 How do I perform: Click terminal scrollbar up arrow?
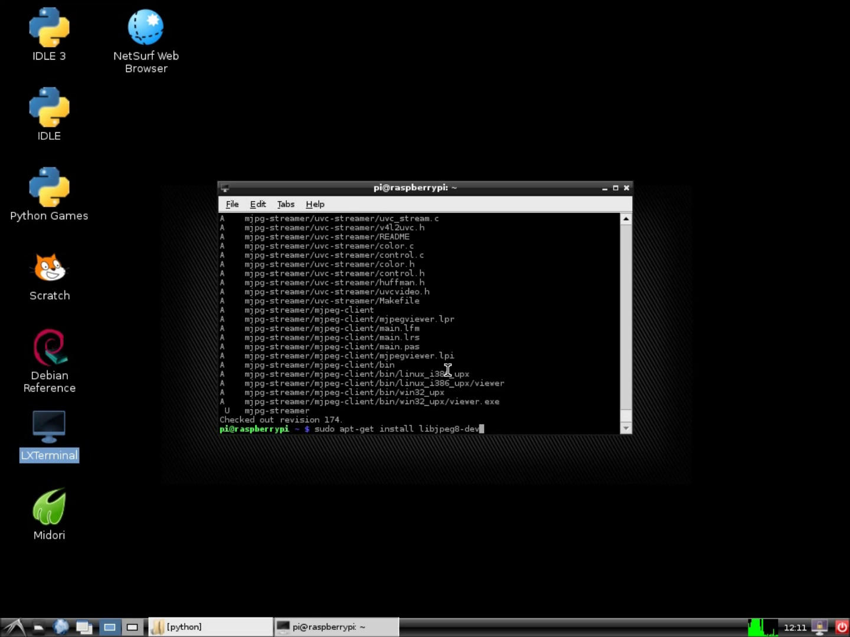point(626,219)
